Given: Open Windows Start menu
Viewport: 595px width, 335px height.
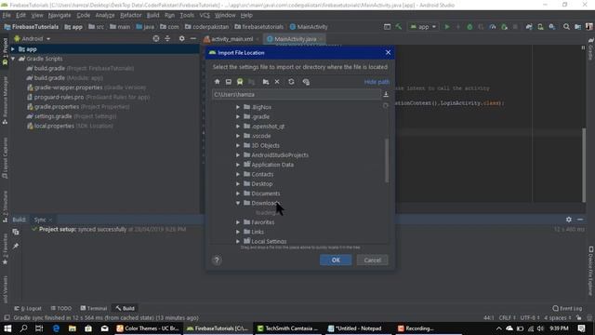Looking at the screenshot, I should click(7, 328).
